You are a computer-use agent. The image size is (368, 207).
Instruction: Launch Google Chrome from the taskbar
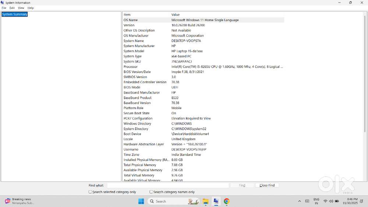[x=227, y=201]
